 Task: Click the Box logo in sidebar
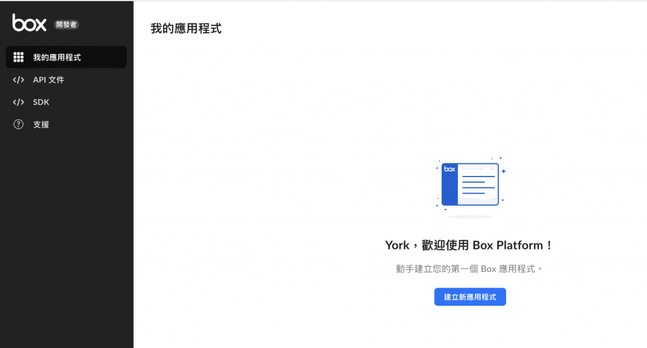(29, 23)
